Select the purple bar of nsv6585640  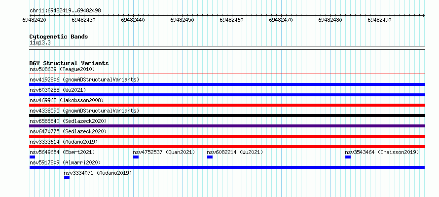pyautogui.click(x=227, y=126)
